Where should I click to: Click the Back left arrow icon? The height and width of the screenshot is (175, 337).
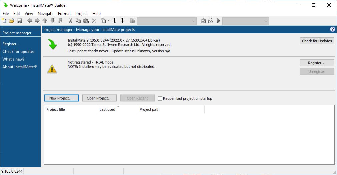[x=30, y=21]
